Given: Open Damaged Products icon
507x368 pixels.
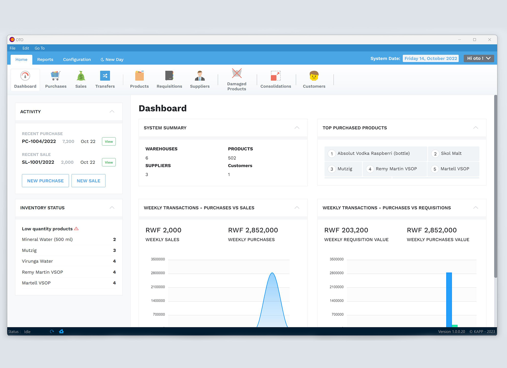Looking at the screenshot, I should point(237,74).
